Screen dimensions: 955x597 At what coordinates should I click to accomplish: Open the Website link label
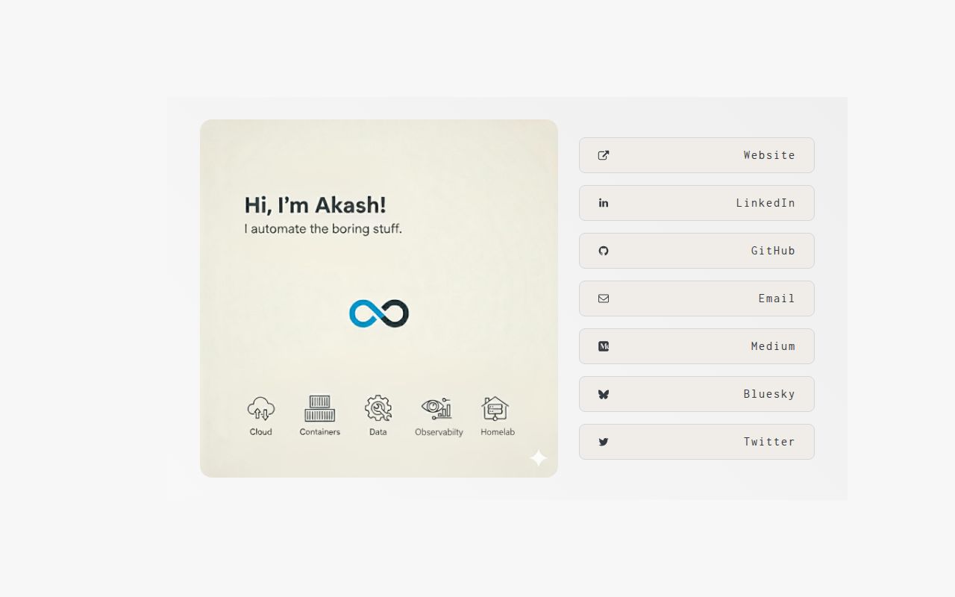click(x=769, y=155)
